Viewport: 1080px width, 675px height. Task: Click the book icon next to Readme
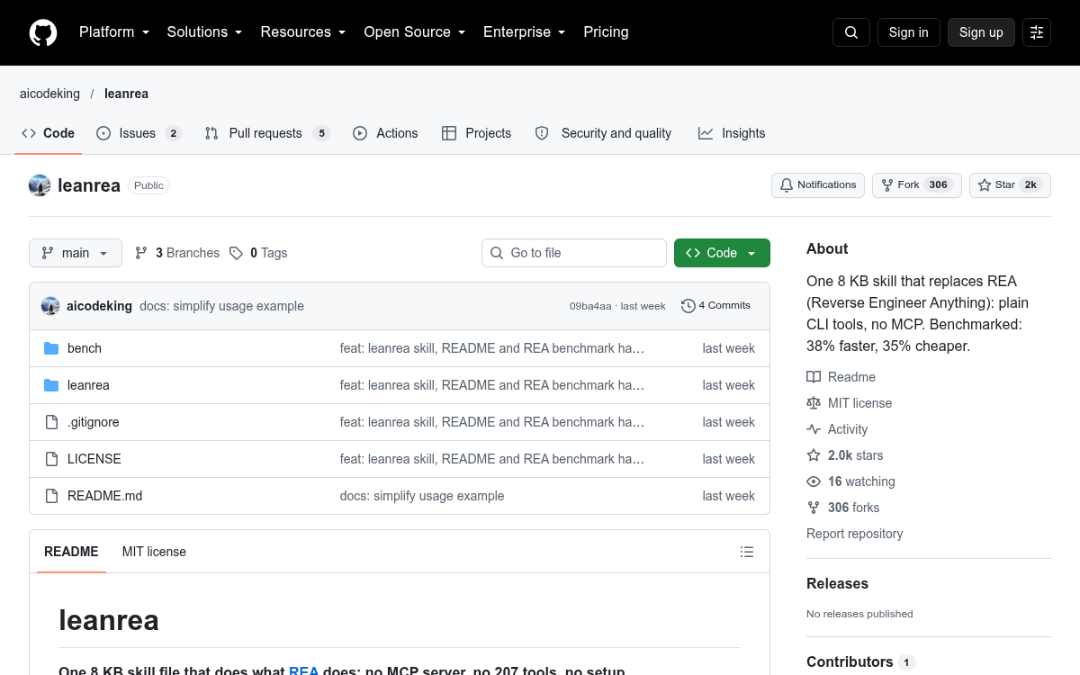point(814,377)
